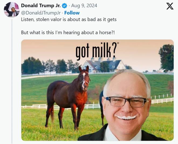Click the "got milk?" headline in image

pos(96,51)
